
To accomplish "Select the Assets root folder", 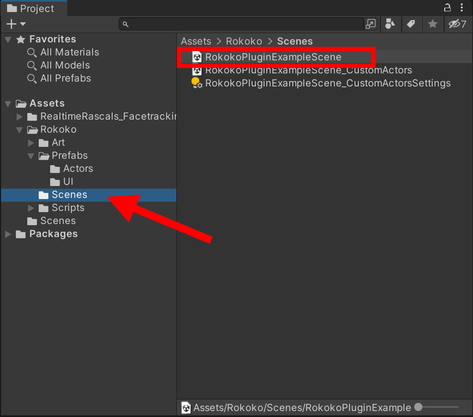I will (40, 104).
